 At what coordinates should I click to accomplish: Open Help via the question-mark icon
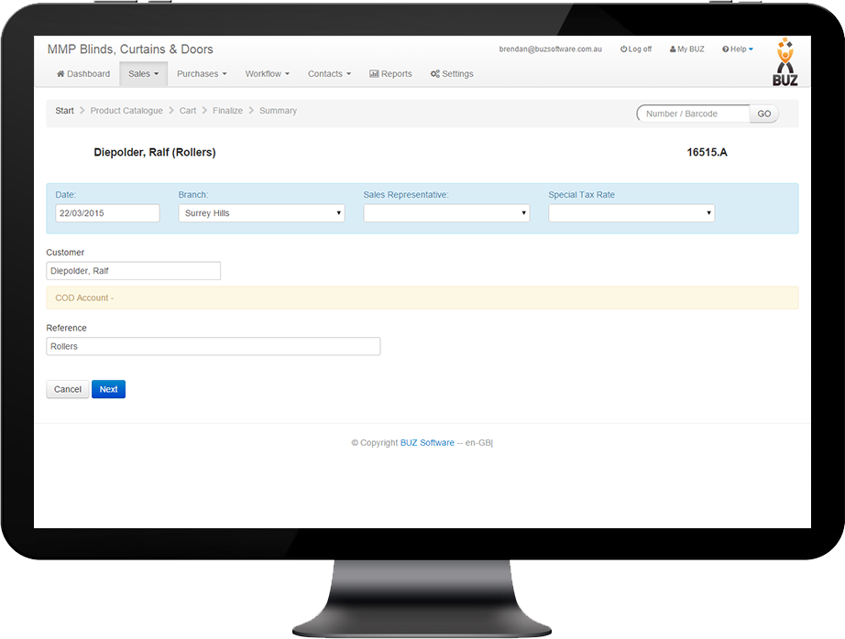click(724, 49)
